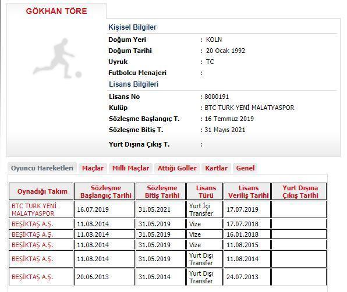The image size is (347, 292).
Task: Click the Doğum Yeri label
Action: [128, 40]
